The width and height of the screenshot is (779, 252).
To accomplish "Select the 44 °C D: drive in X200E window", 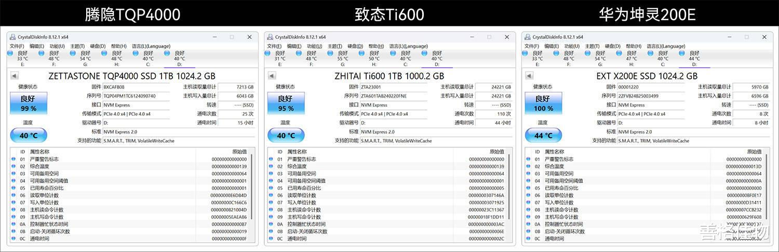I will (x=693, y=59).
